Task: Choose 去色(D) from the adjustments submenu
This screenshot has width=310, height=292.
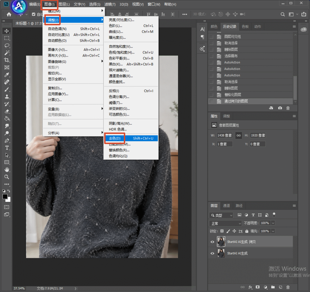Action: click(131, 138)
